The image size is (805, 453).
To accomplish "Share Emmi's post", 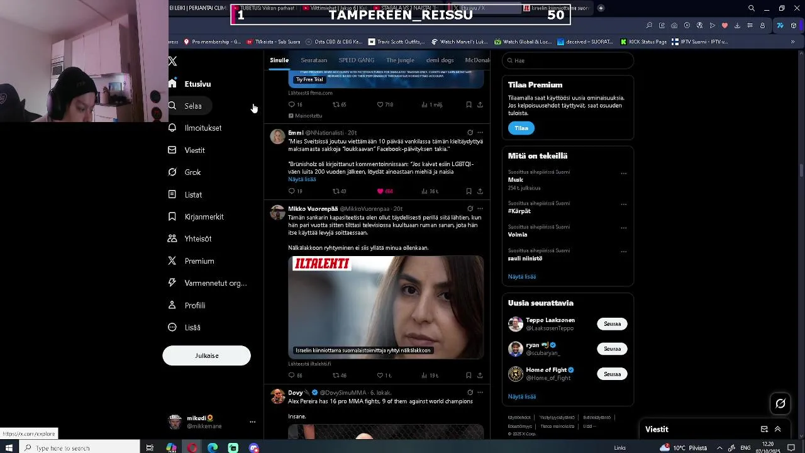I will [x=480, y=191].
